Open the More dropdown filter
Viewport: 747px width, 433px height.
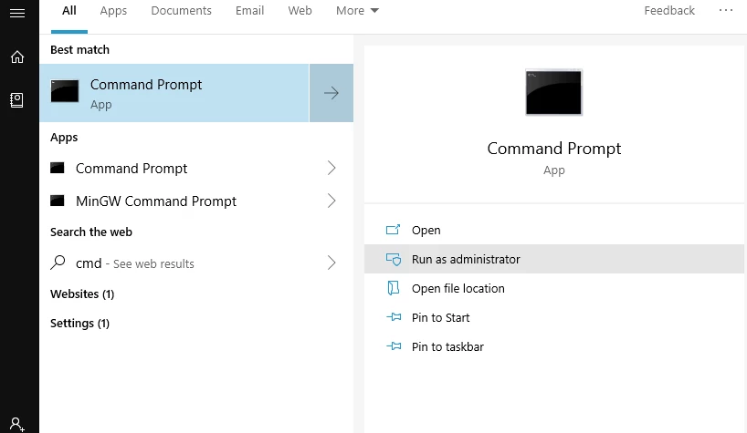coord(357,10)
